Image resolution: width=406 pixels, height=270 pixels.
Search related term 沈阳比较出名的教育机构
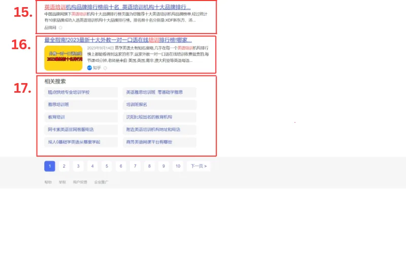(159, 117)
